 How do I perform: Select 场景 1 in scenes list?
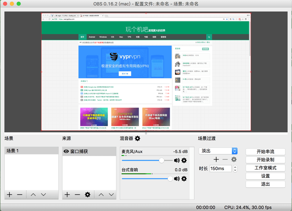pyautogui.click(x=31, y=151)
